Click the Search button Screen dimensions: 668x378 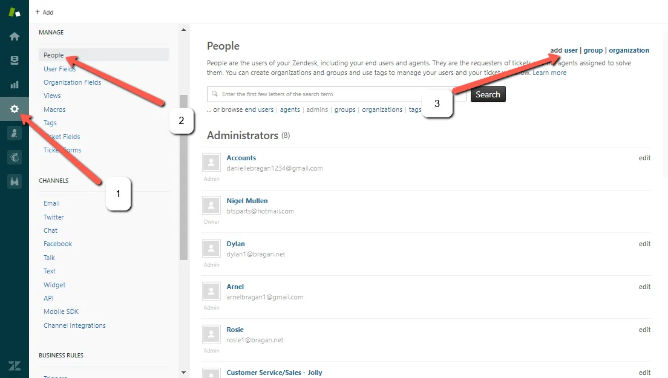coord(488,94)
